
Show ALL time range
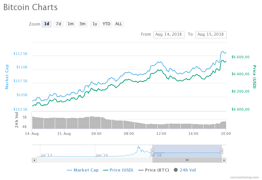tap(119, 24)
